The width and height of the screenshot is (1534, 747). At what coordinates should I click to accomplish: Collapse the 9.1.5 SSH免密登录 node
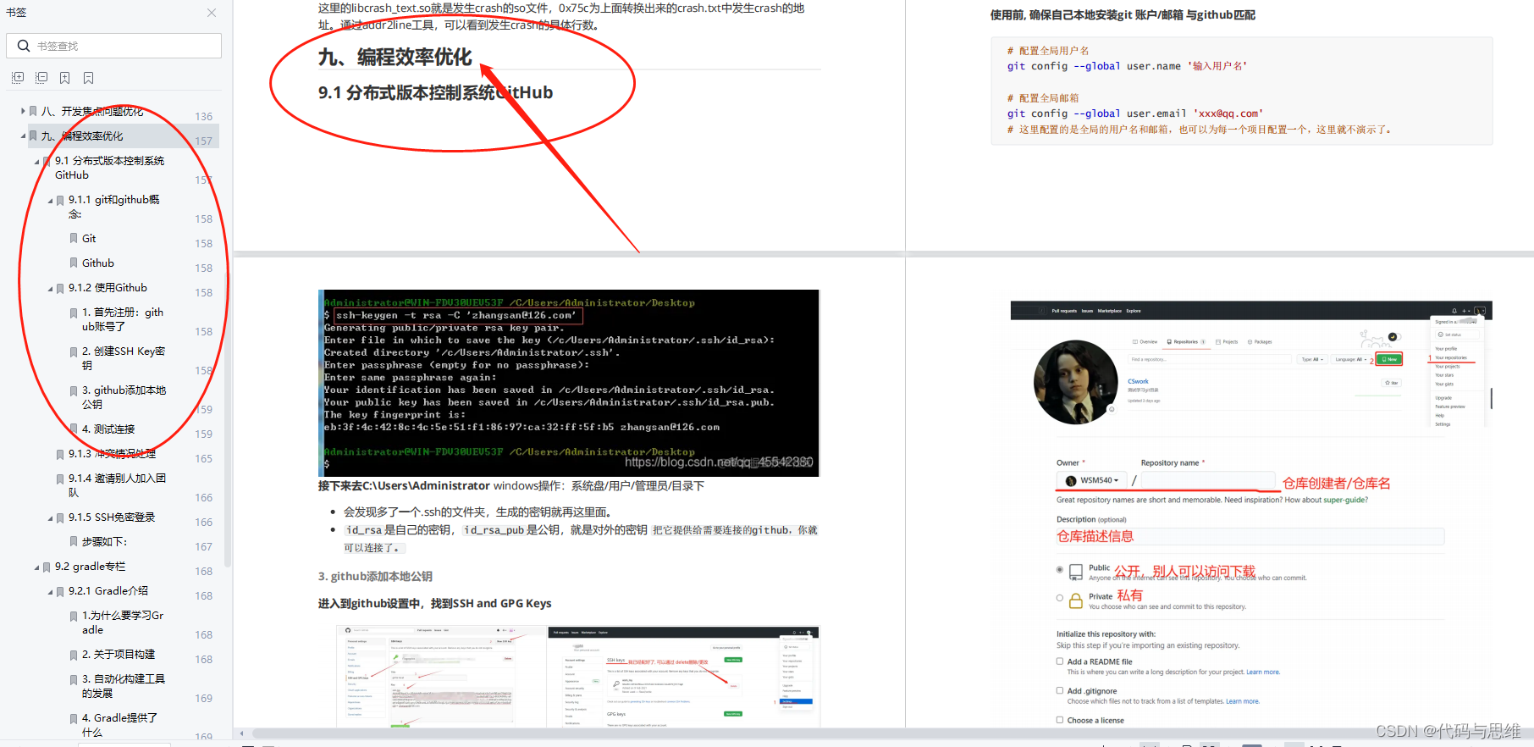point(50,517)
